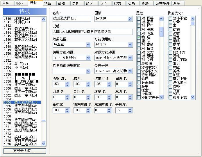The height and width of the screenshot is (157, 202).
Task: Select entry 1658: 选择天赋
Action: (x=22, y=81)
